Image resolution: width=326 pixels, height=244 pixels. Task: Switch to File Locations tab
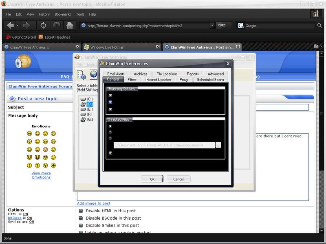click(x=167, y=74)
